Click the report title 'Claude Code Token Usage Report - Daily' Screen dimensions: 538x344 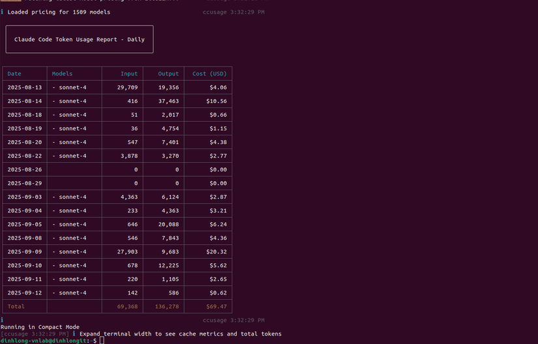(80, 39)
